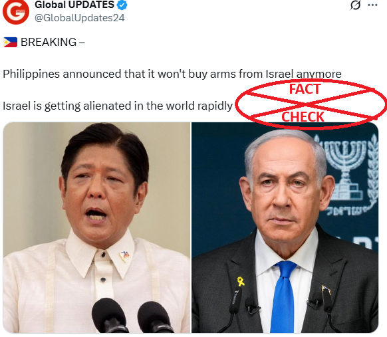Image resolution: width=387 pixels, height=337 pixels.
Task: Click the blue verified badge
Action: tap(122, 5)
